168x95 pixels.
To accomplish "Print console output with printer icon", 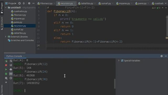I will 11,69.
